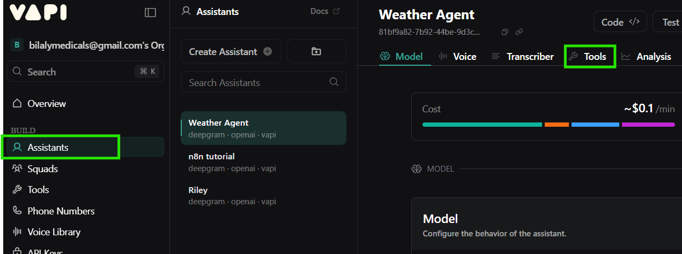Click the plus icon in Create Assistant

(x=268, y=52)
